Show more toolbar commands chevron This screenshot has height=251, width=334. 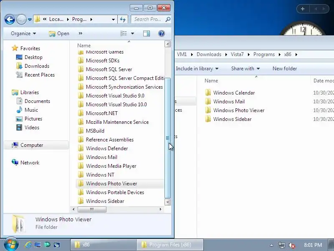point(80,33)
